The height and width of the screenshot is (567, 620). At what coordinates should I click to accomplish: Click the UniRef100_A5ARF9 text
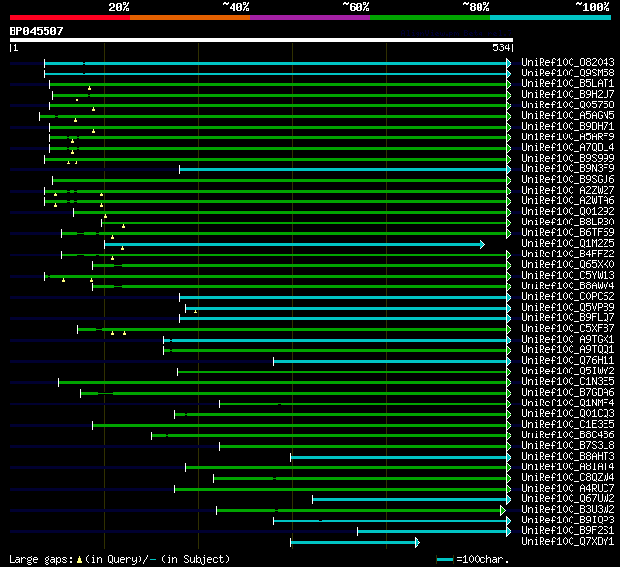pos(568,137)
